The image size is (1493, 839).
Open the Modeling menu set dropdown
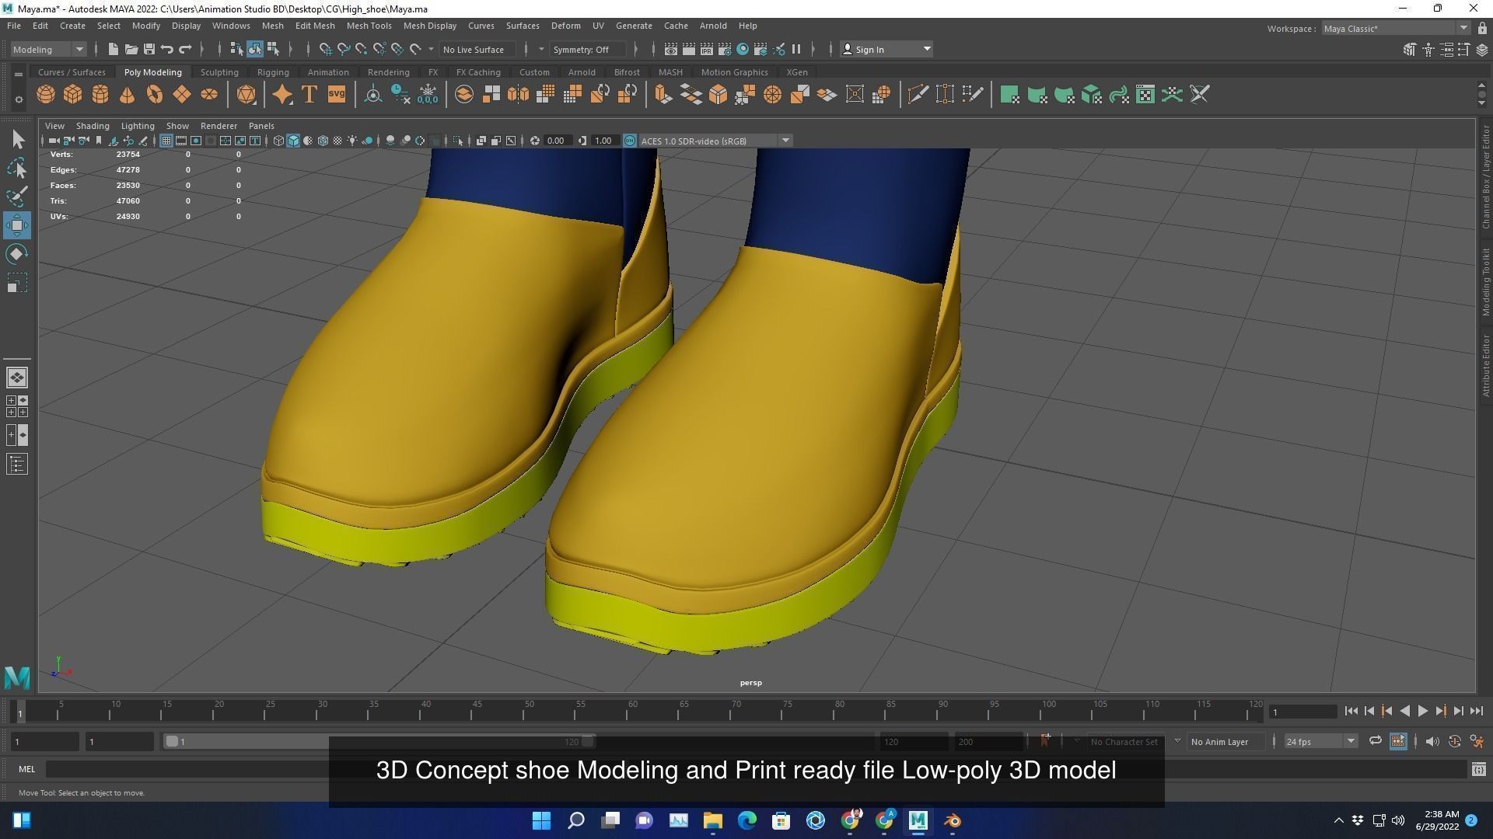click(x=48, y=49)
